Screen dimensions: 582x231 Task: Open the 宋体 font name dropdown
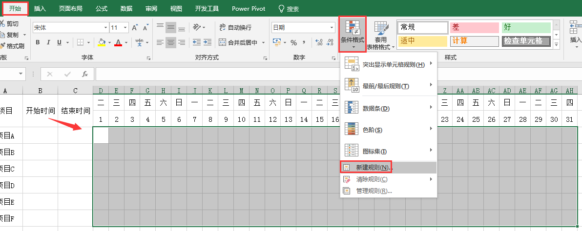(x=106, y=28)
